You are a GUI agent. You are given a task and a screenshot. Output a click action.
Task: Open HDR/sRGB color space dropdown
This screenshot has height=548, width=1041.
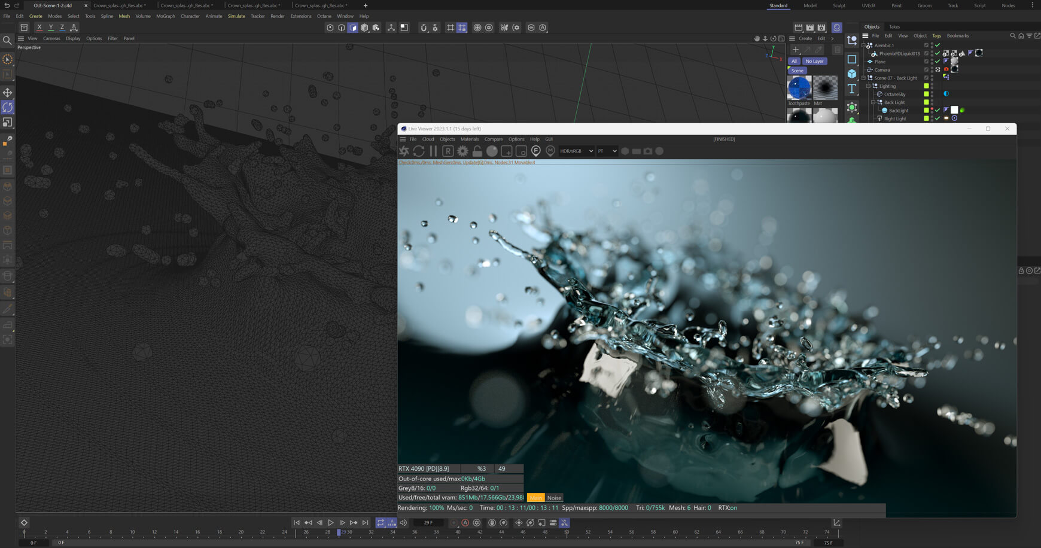[576, 151]
